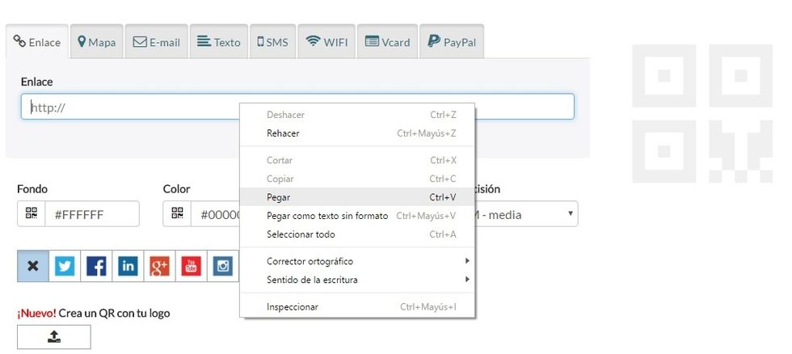Switch to the PayPal tab
The width and height of the screenshot is (792, 354).
click(452, 42)
